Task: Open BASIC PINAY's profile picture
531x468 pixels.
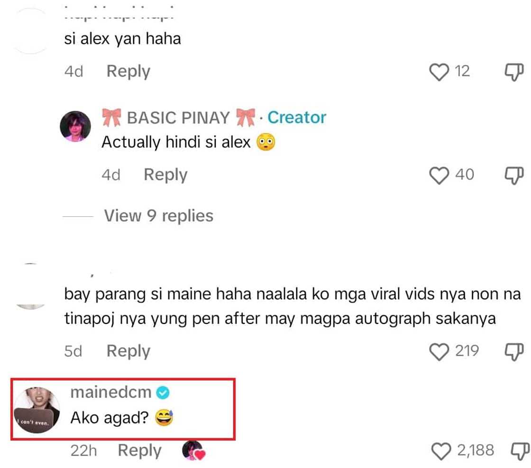Action: pyautogui.click(x=75, y=126)
